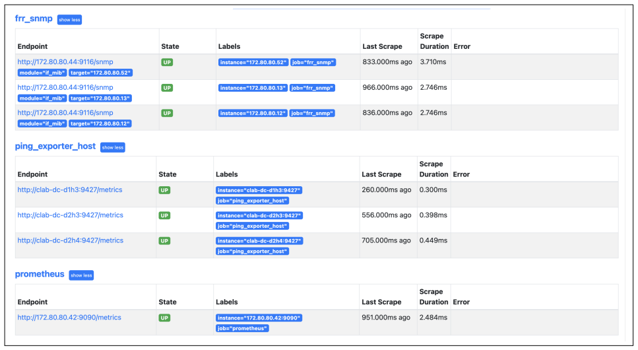Open snmp endpoint for target 172.80.80.52

click(65, 62)
